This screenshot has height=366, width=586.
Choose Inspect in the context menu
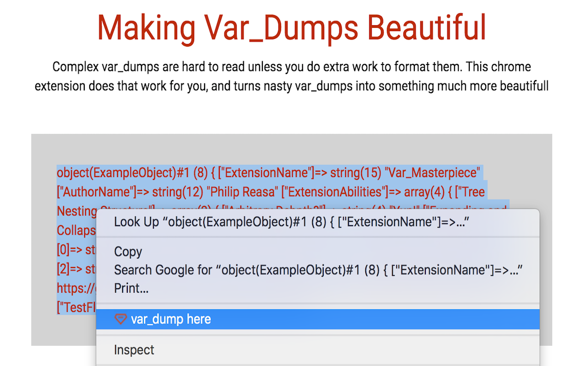pos(134,350)
